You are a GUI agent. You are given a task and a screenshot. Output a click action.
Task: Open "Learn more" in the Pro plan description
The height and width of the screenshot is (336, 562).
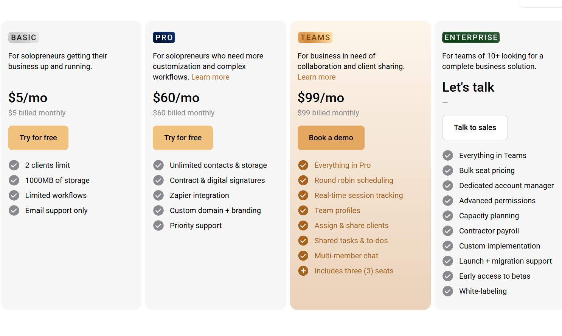click(x=210, y=77)
